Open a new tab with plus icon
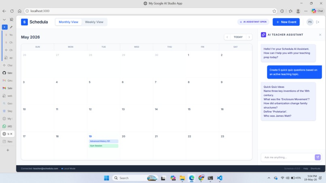 point(8,150)
